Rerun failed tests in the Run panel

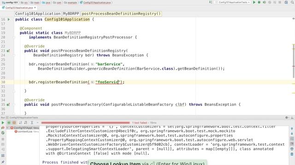[x=3, y=128]
